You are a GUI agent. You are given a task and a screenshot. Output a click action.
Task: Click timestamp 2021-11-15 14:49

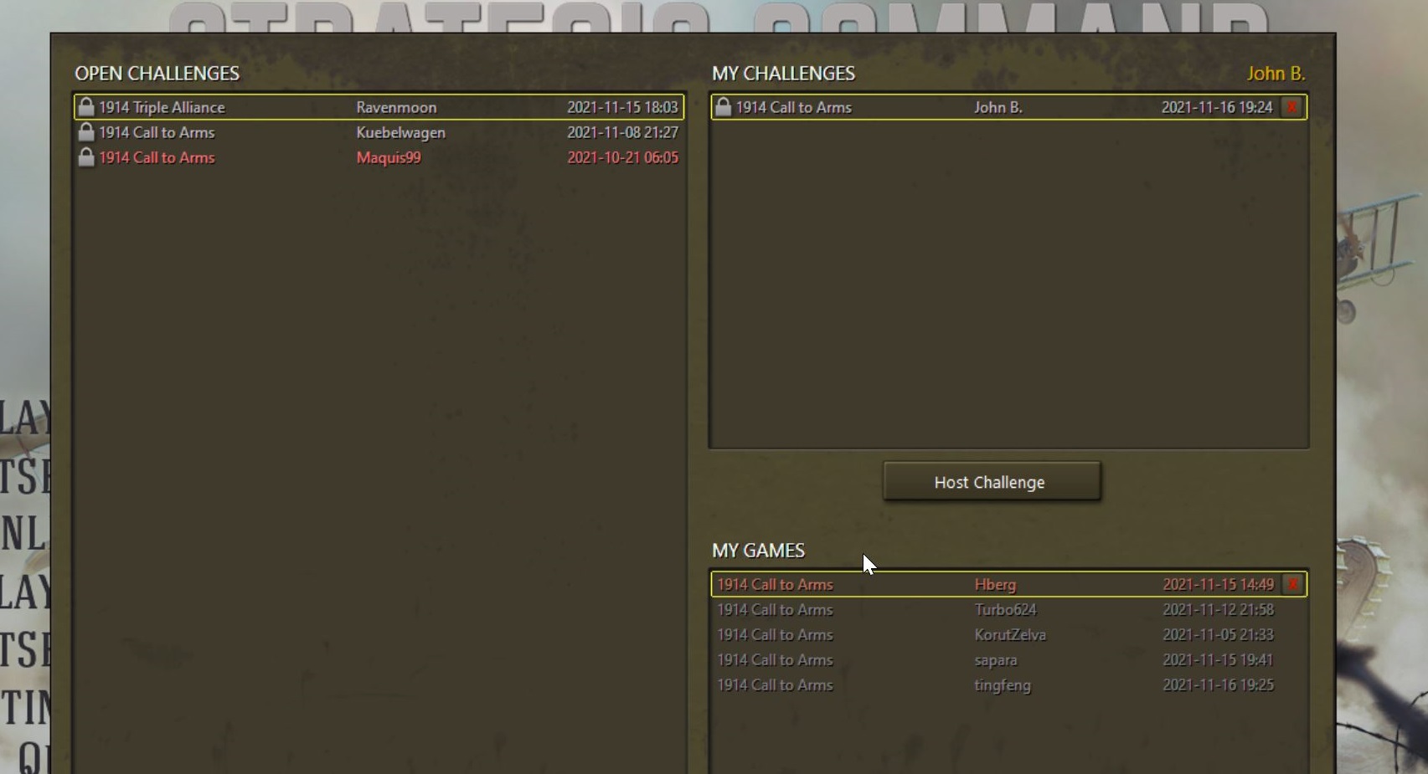(1218, 584)
